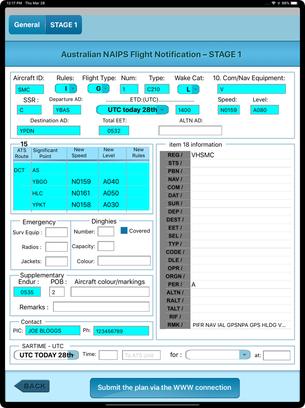
Task: Tap the battery icon in status bar
Action: 295,3
